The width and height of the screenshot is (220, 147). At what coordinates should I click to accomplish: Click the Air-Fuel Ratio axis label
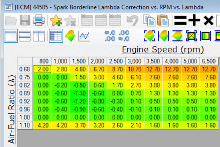12,109
